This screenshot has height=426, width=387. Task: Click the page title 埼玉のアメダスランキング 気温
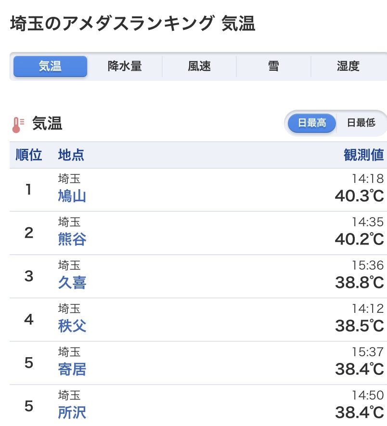pos(133,24)
